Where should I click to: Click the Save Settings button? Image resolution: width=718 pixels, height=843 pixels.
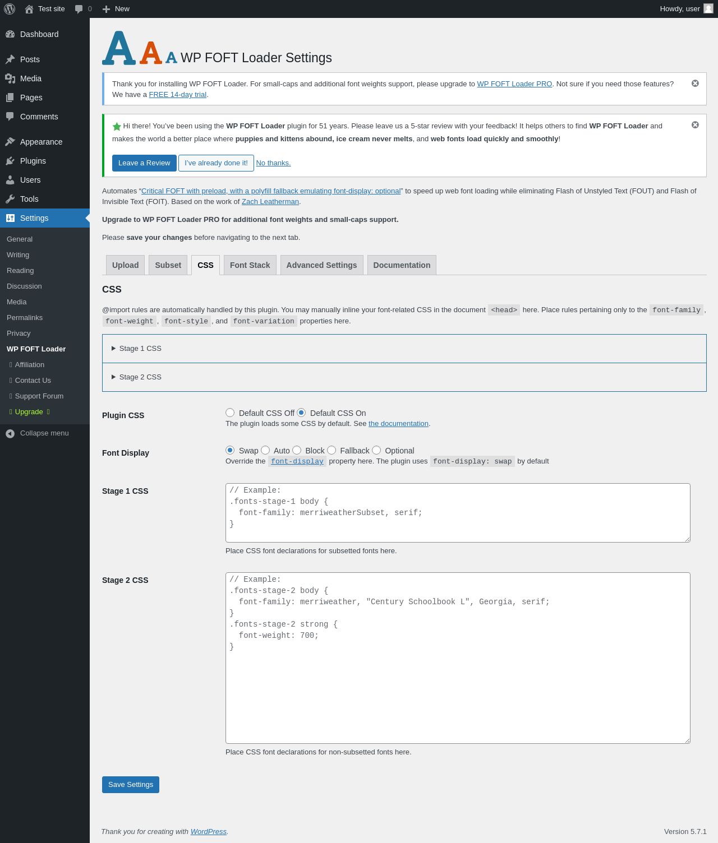click(x=131, y=785)
